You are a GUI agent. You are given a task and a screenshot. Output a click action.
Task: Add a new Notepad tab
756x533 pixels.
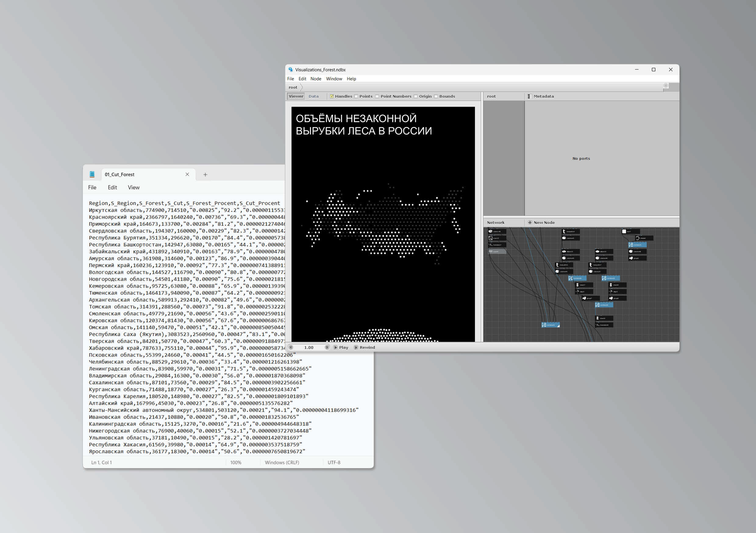click(205, 175)
